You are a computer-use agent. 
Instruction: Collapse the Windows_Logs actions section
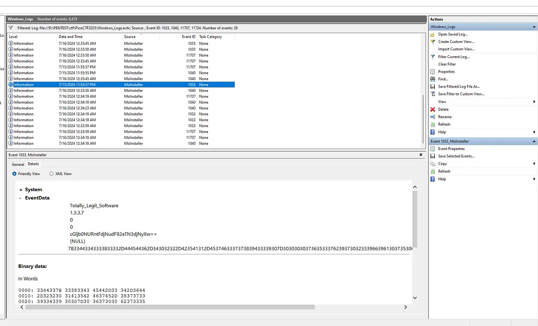tap(534, 27)
